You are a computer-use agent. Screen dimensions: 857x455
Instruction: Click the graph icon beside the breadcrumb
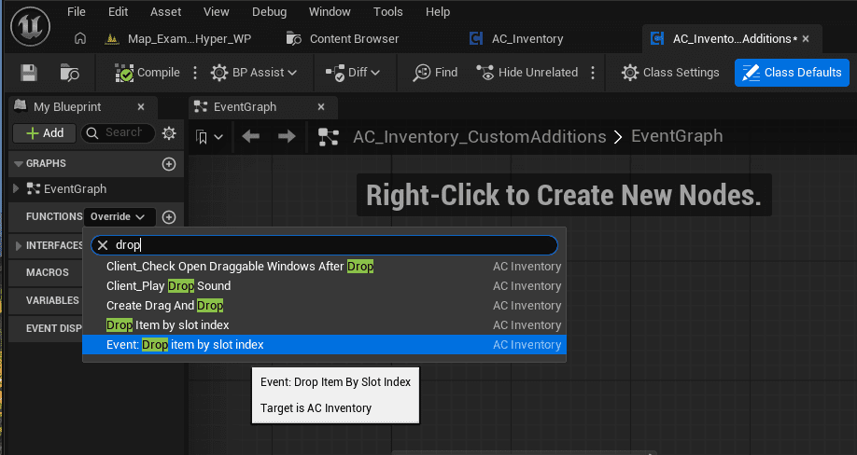point(329,137)
